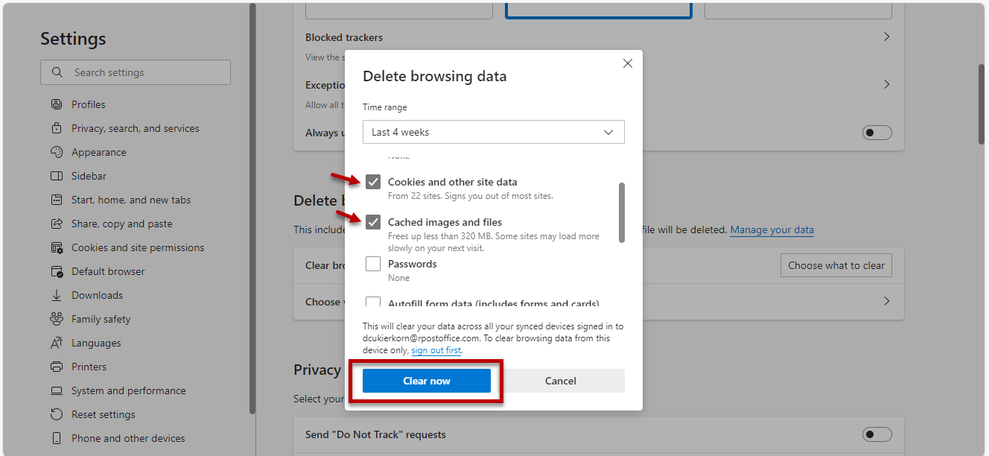Viewport: 989px width, 456px height.
Task: Open the Manage your data link
Action: [772, 229]
